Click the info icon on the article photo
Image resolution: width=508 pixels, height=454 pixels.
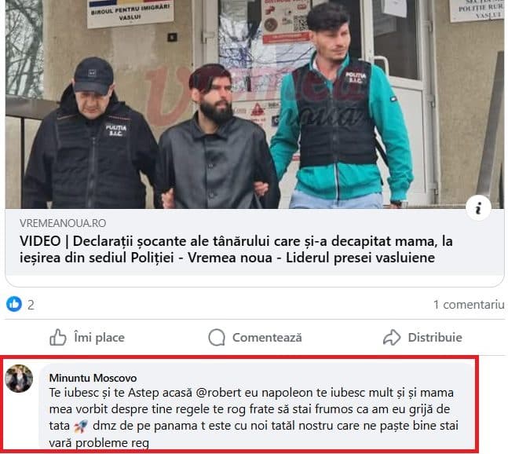click(478, 207)
